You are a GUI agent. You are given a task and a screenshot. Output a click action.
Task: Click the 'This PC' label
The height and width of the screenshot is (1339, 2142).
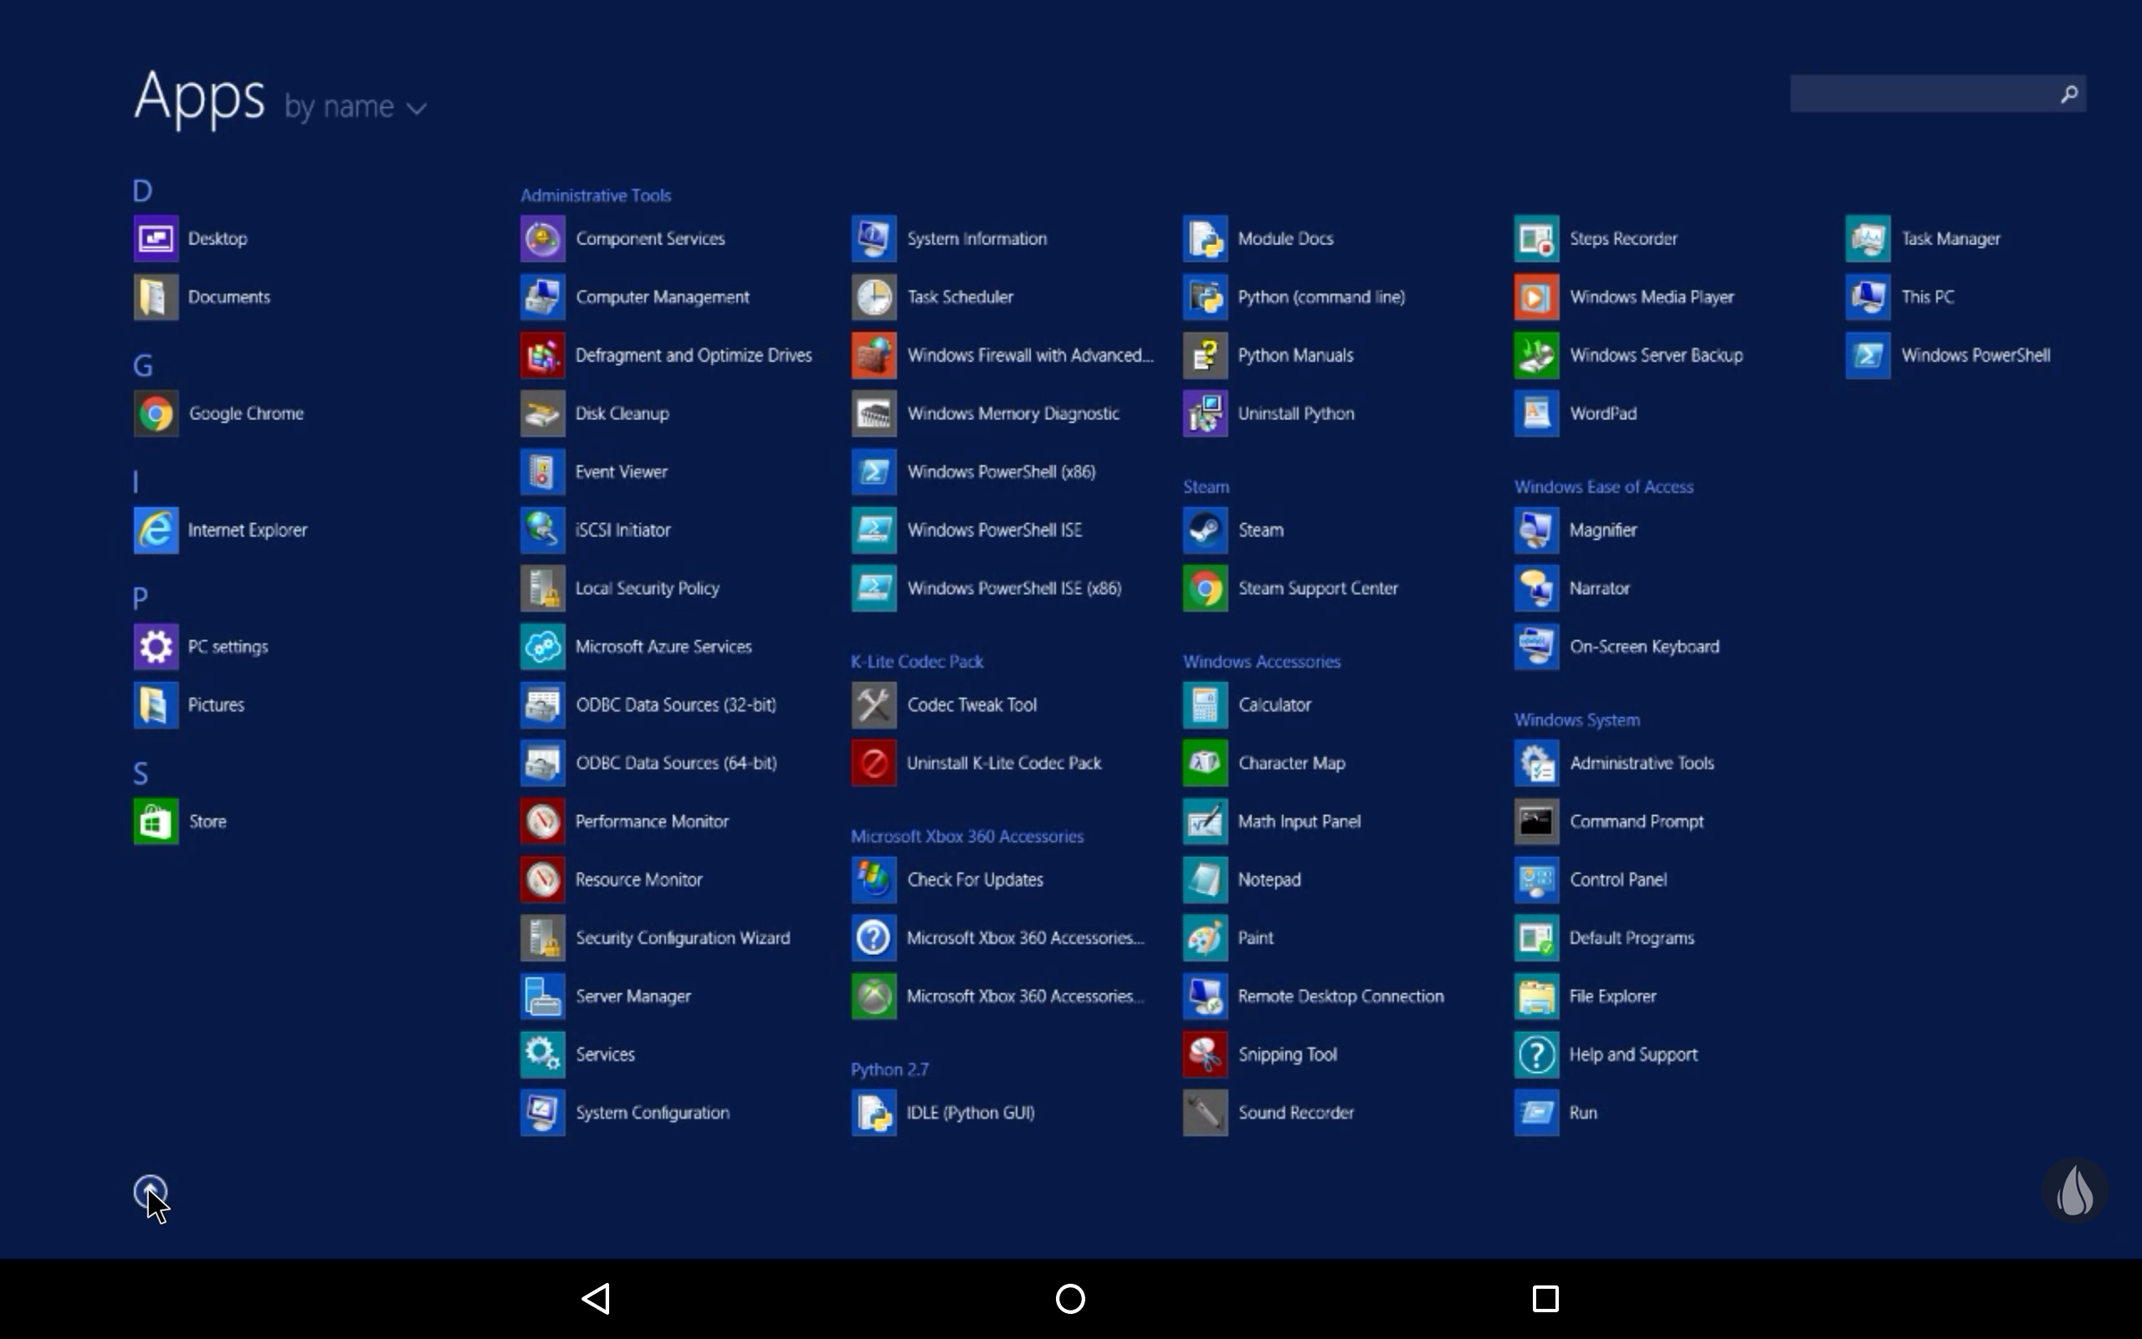pos(1927,296)
